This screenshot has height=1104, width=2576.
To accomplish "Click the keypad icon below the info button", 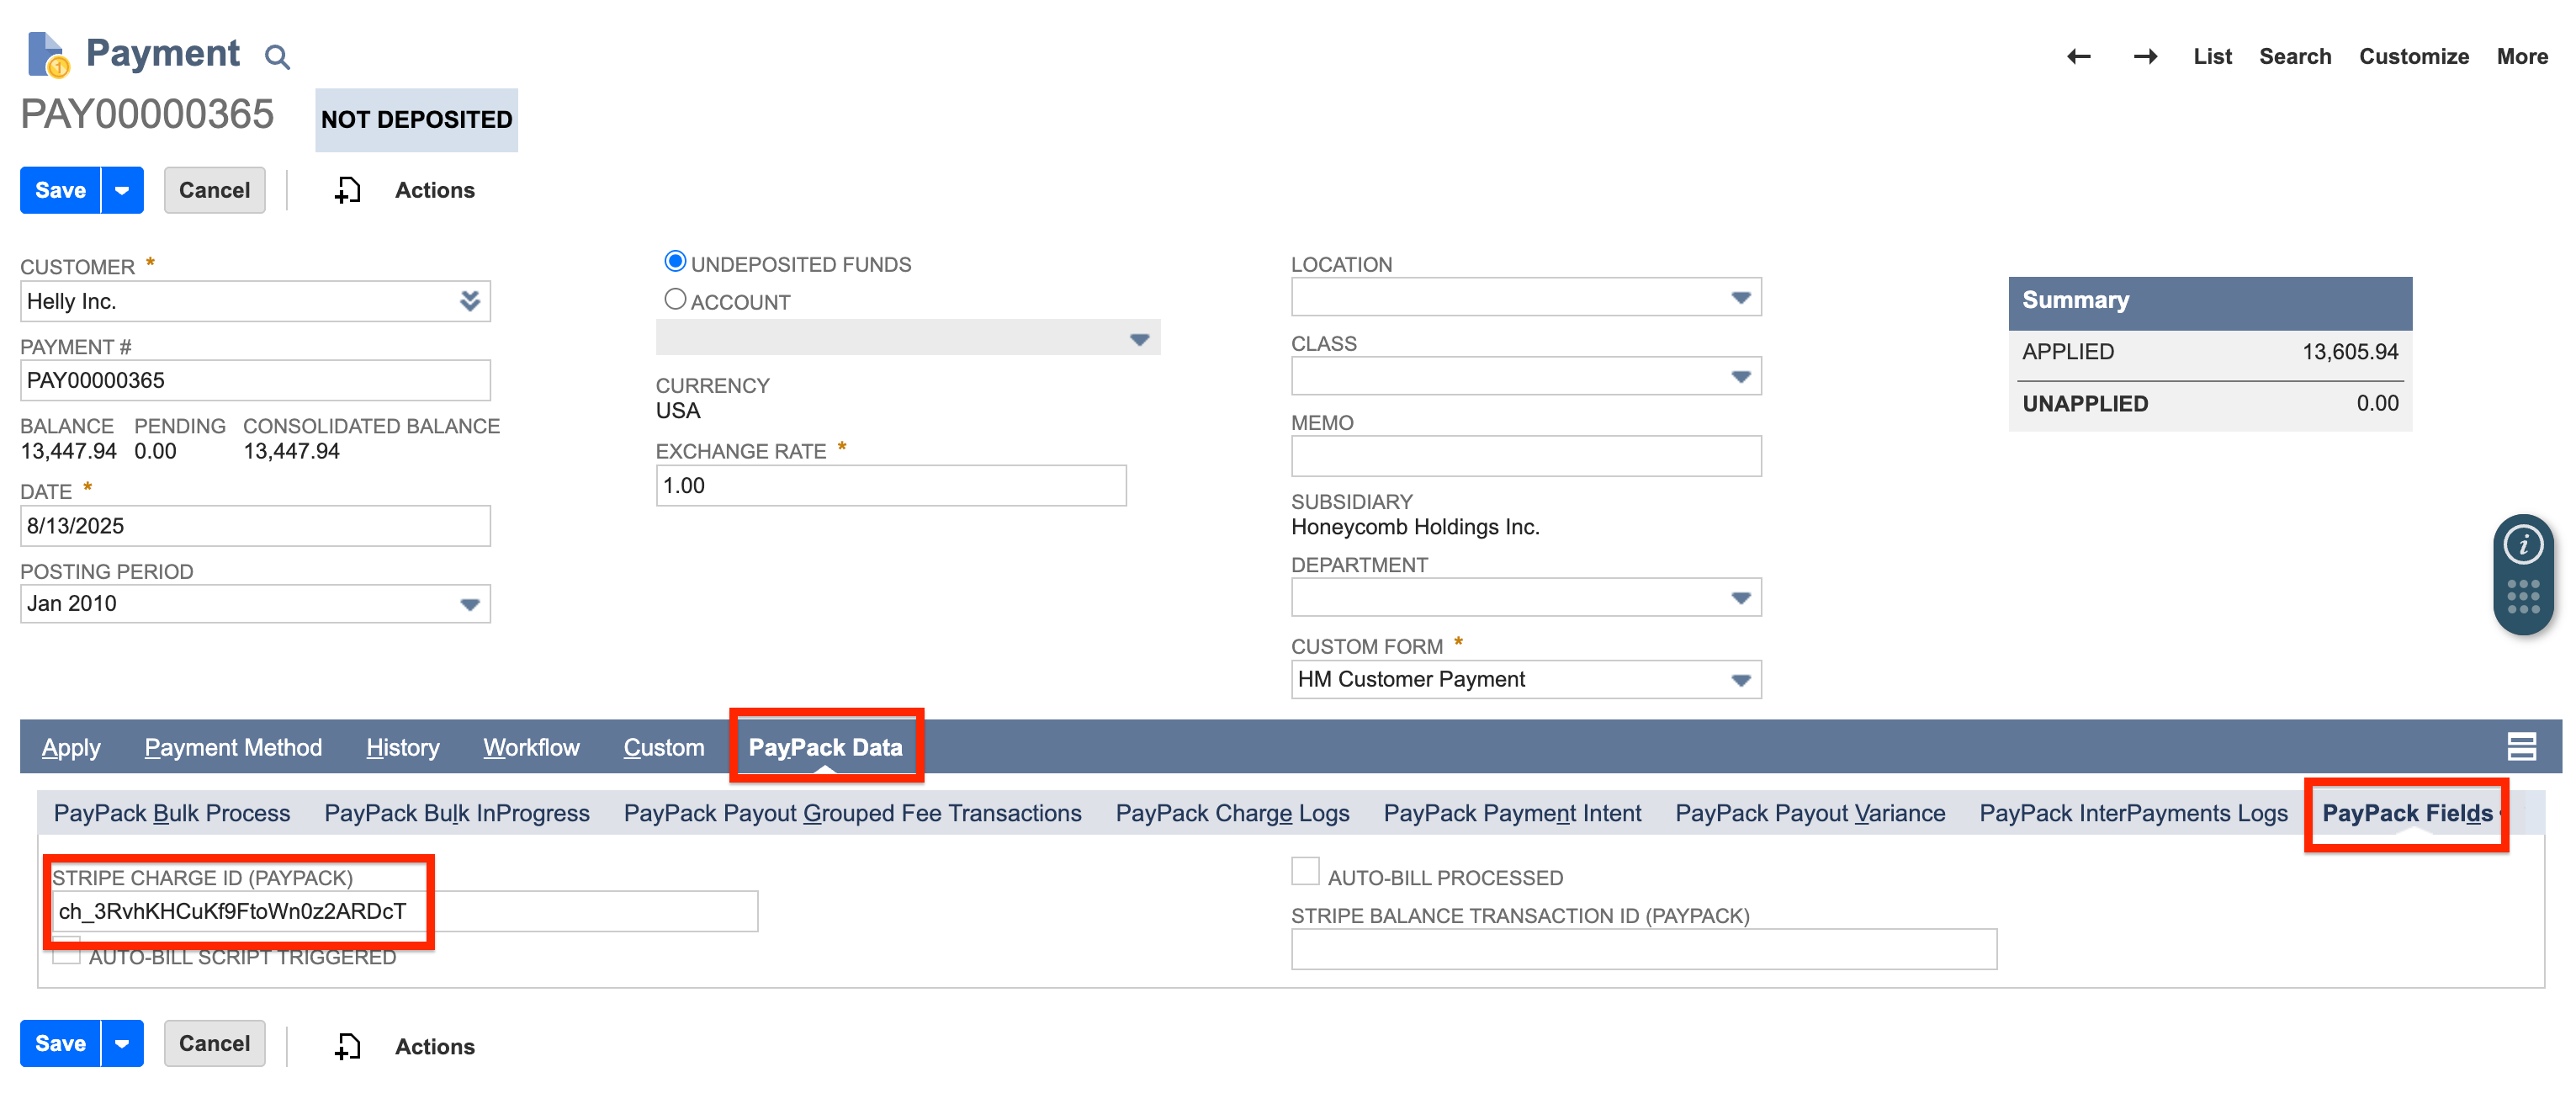I will click(x=2524, y=597).
